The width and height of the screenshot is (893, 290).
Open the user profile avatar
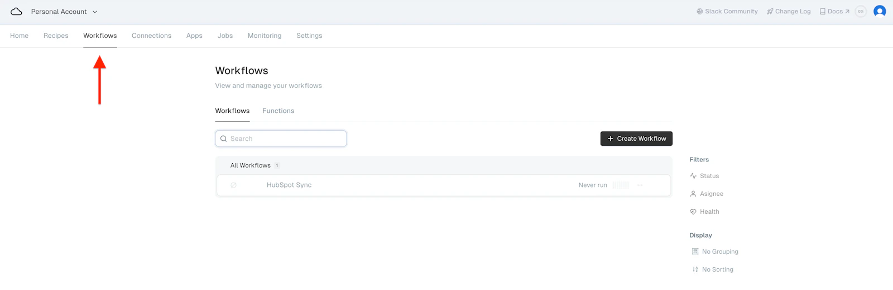point(880,11)
